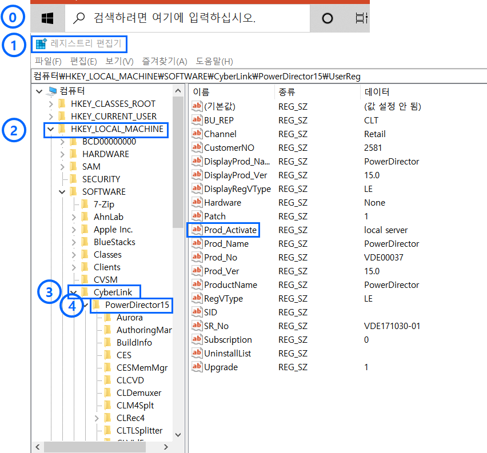
Task: Click the registry path address bar
Action: point(259,77)
